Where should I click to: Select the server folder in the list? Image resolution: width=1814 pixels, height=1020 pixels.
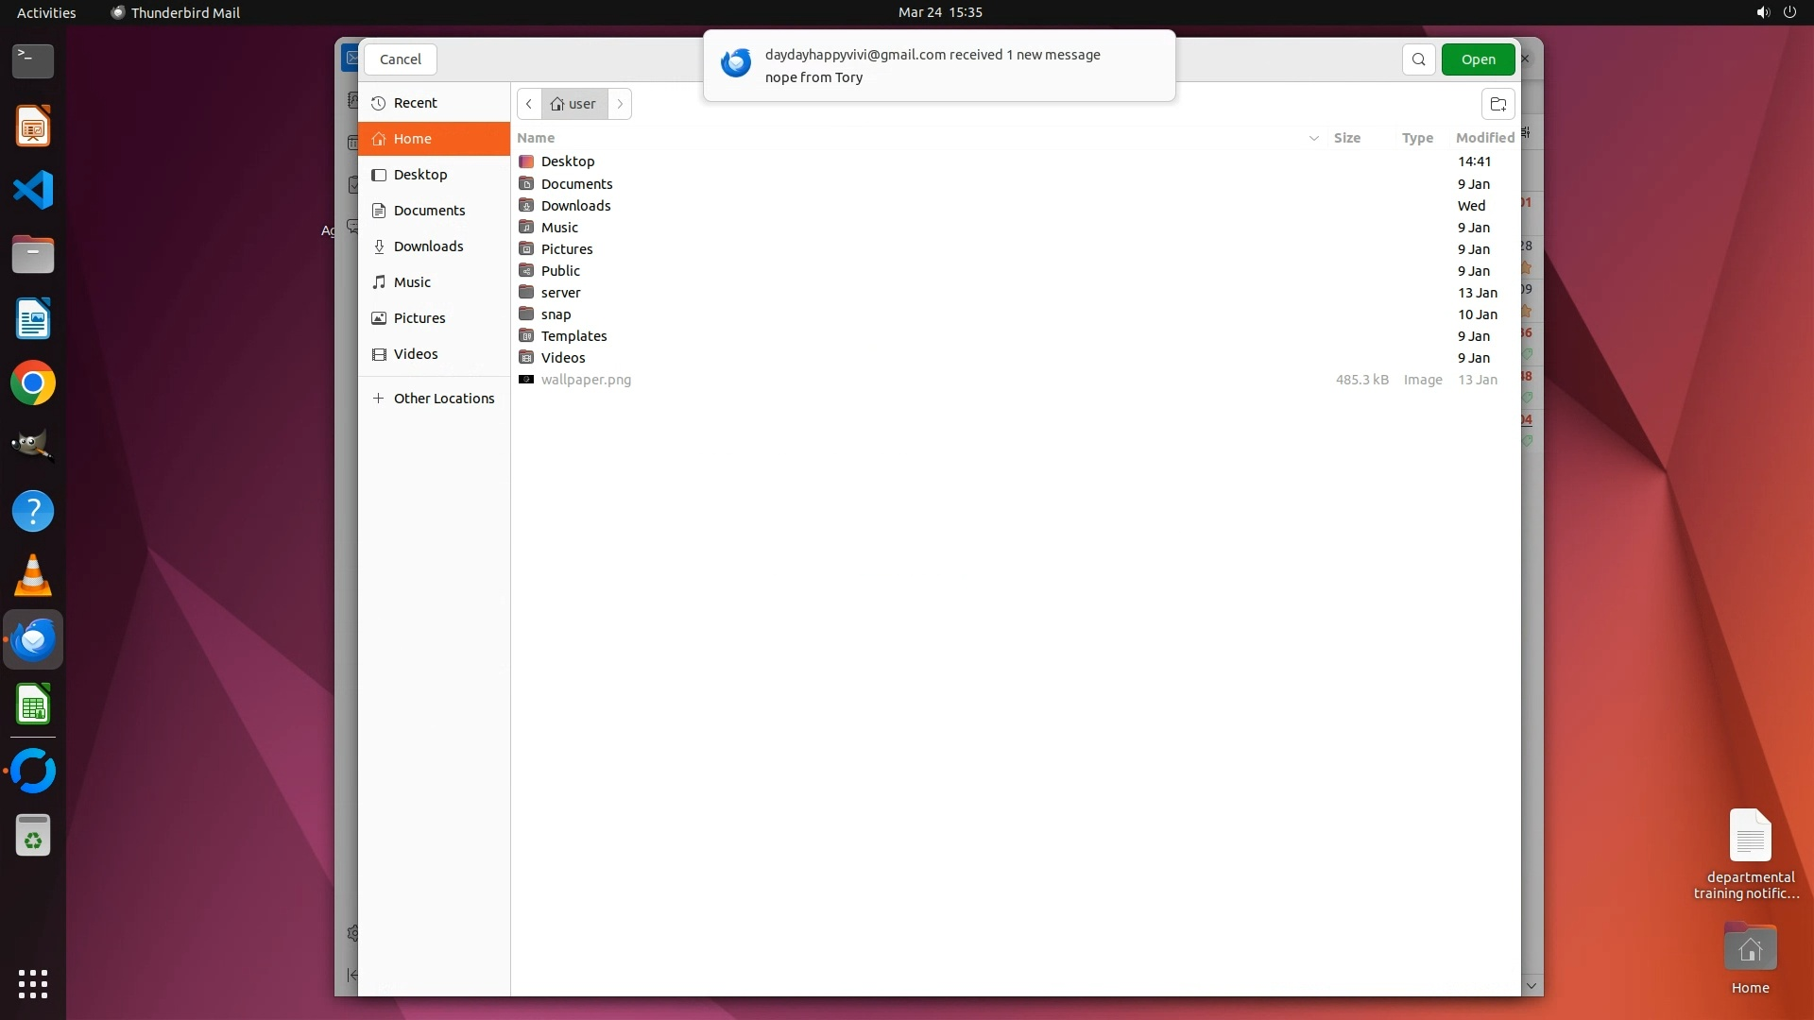coord(560,293)
